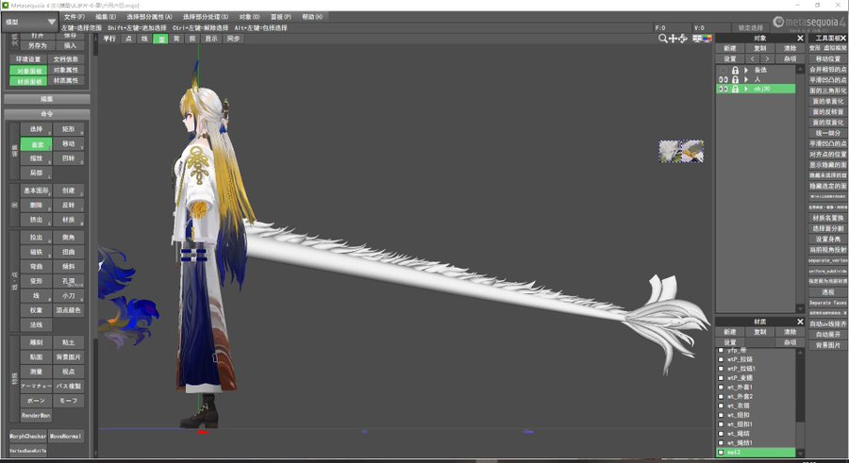Click the VertexBaseKnife plugin button
This screenshot has height=463, width=849.
[x=27, y=451]
